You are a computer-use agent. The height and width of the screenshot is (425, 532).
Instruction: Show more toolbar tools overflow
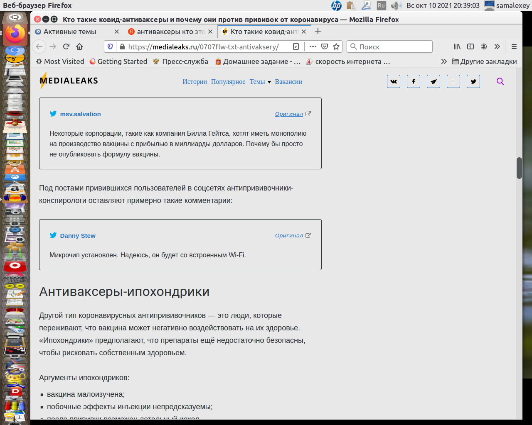coord(497,46)
